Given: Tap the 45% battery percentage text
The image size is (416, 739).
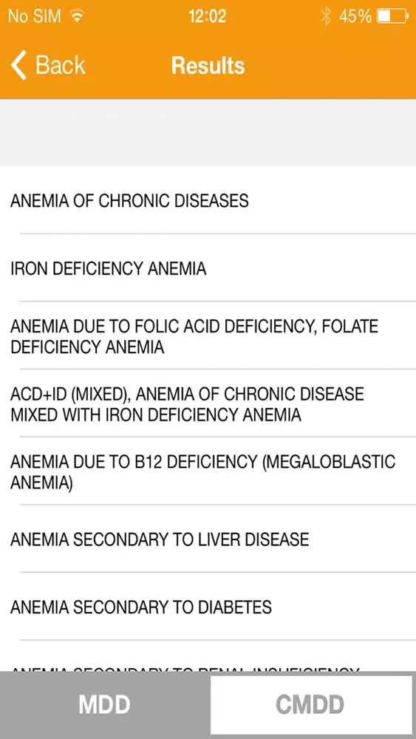Looking at the screenshot, I should click(x=355, y=16).
